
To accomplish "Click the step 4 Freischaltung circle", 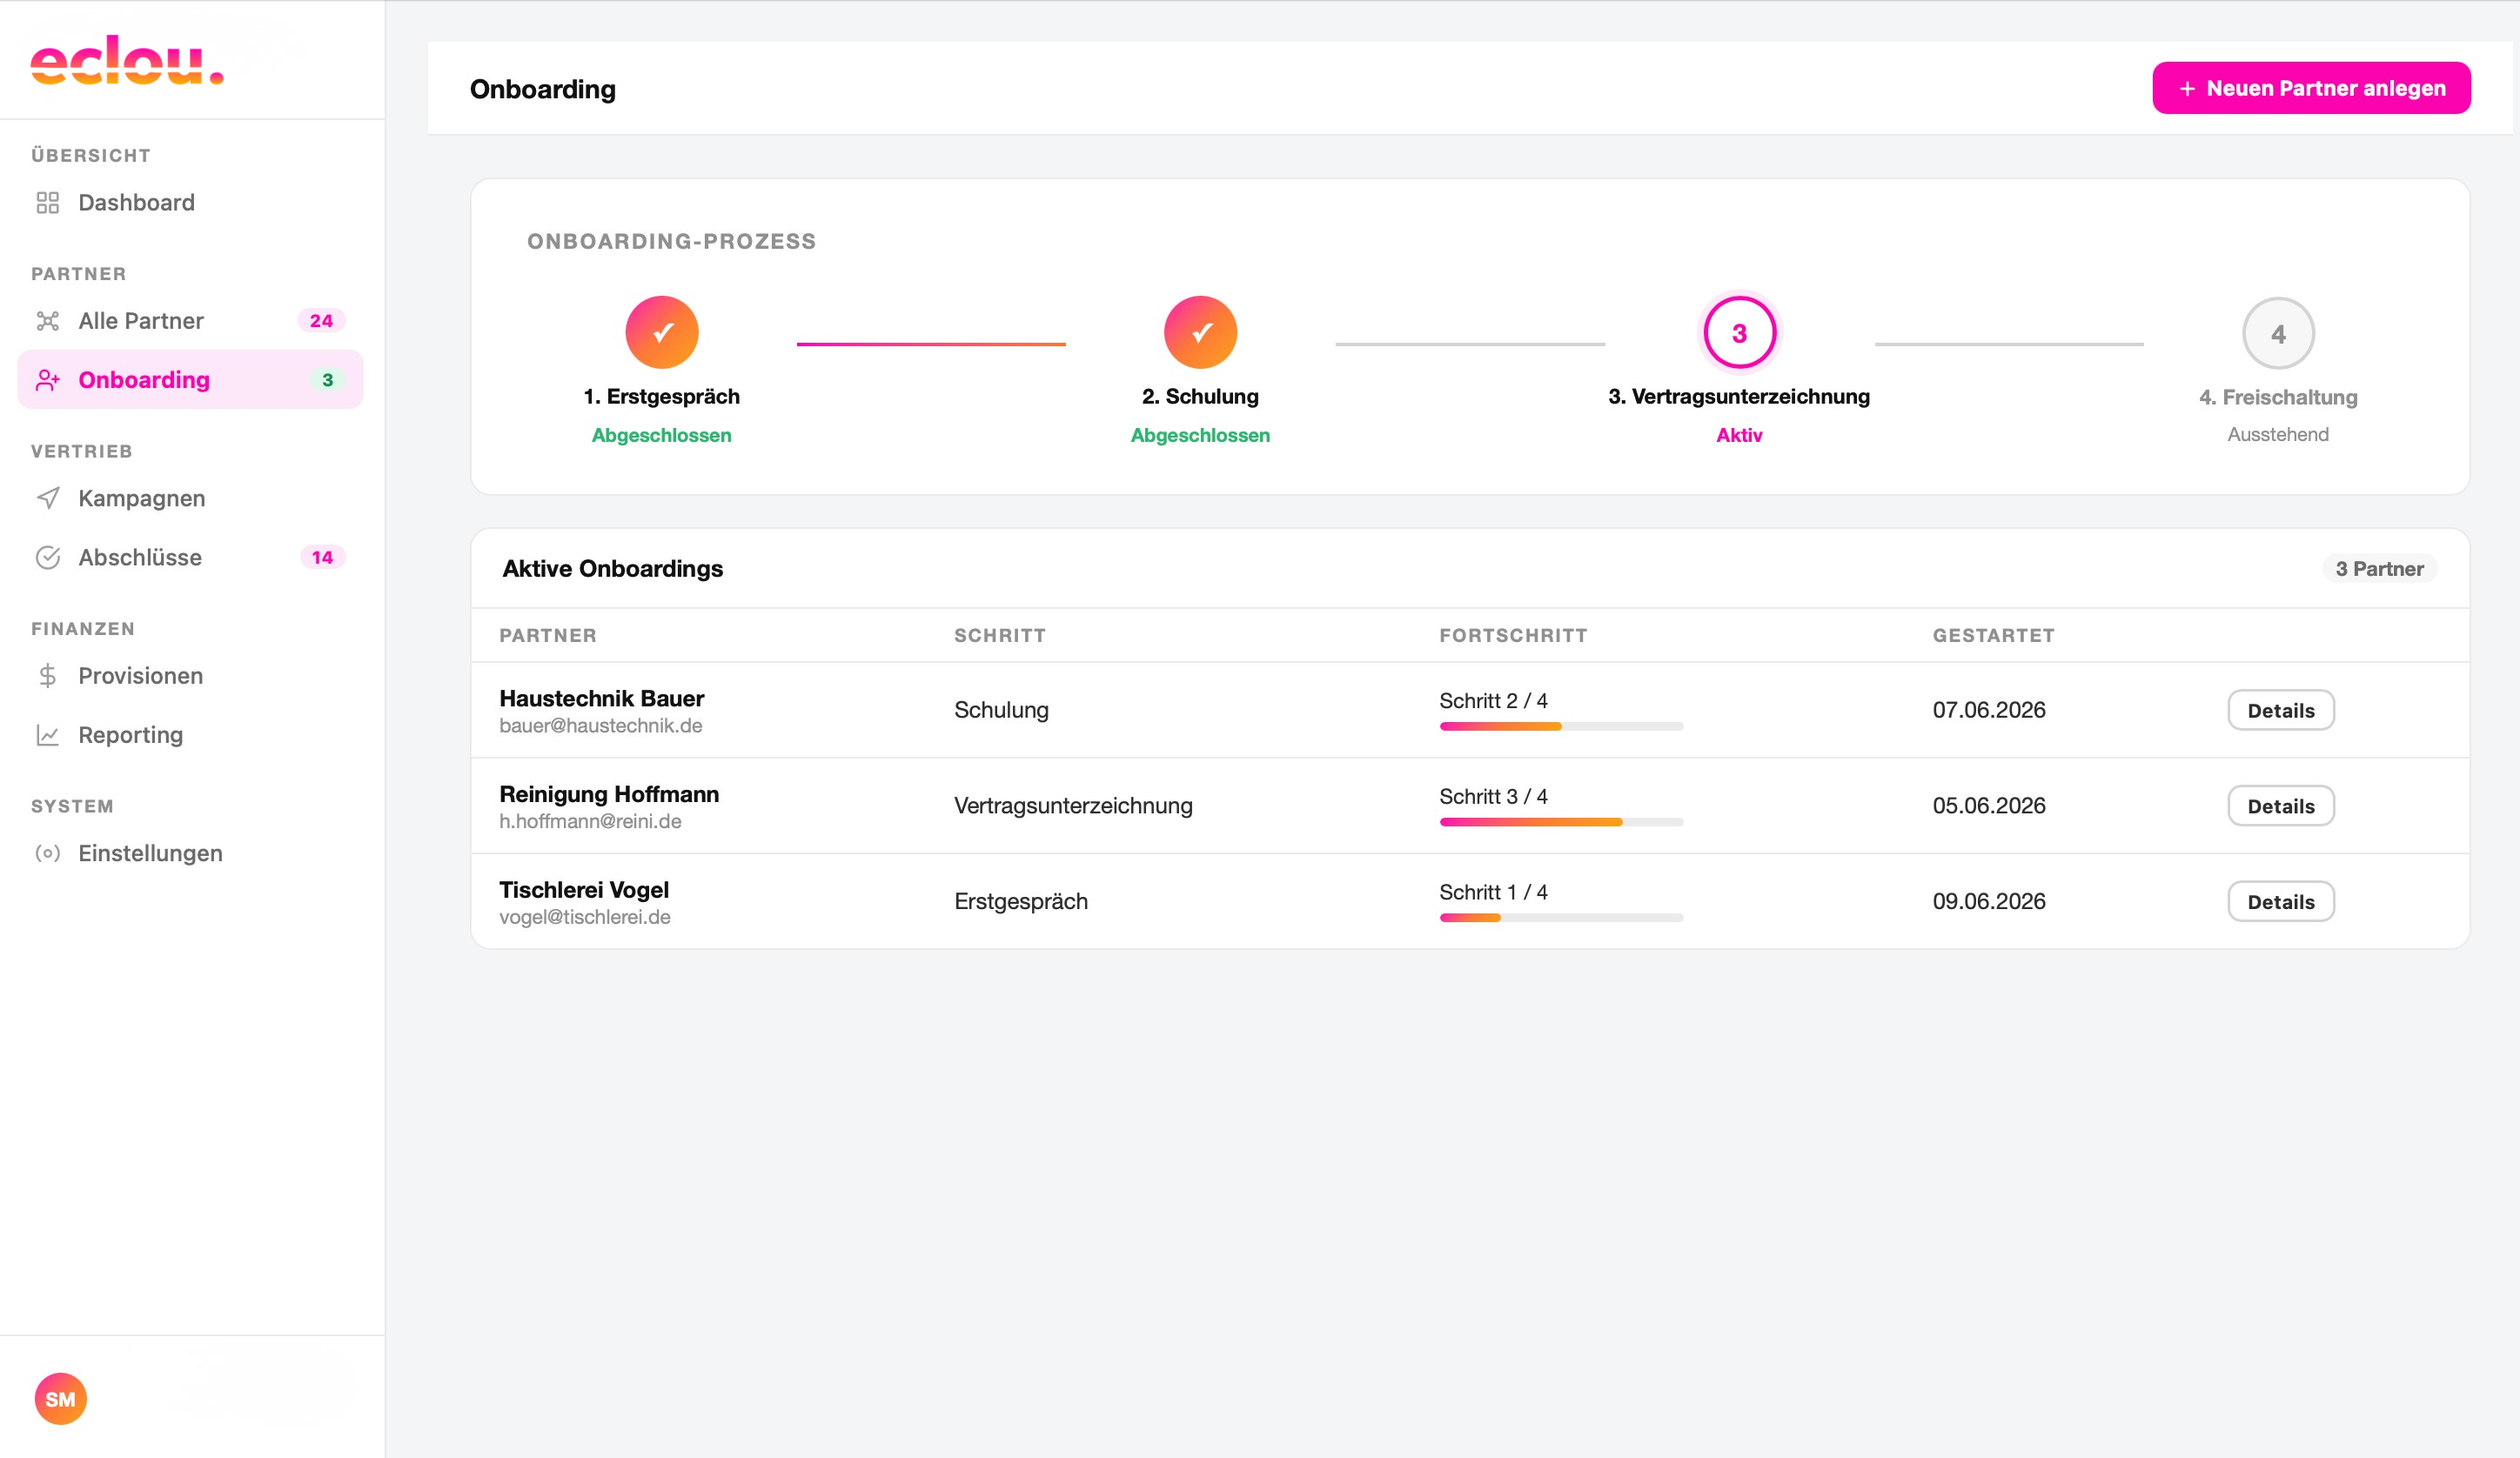I will (x=2278, y=333).
